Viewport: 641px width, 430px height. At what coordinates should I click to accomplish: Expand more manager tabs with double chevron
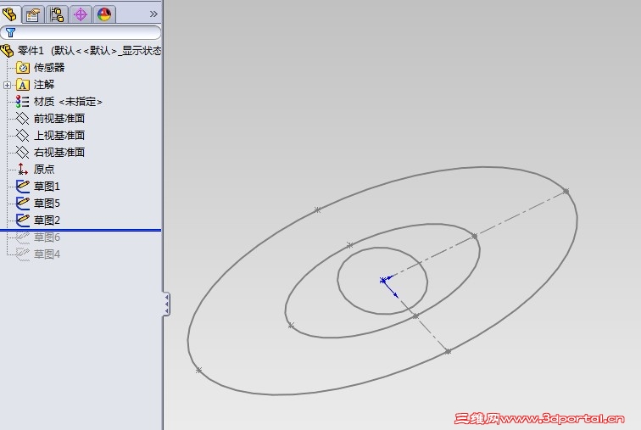[x=153, y=14]
